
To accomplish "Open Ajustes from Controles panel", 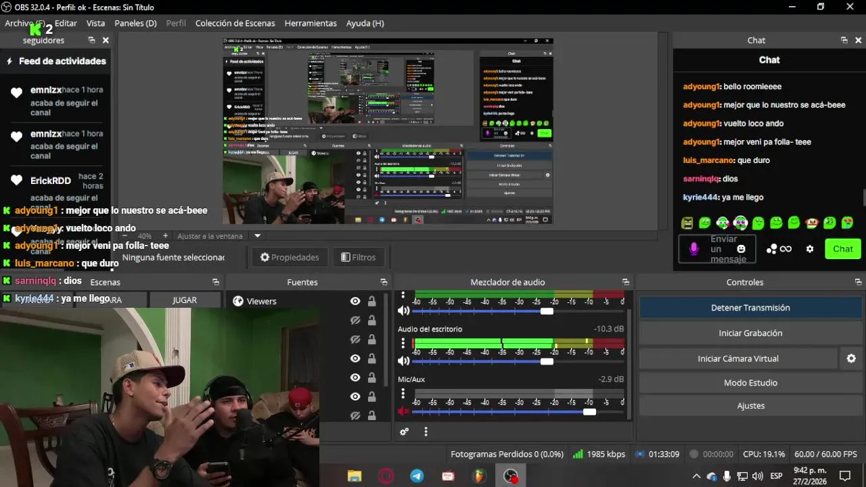I will [x=750, y=406].
